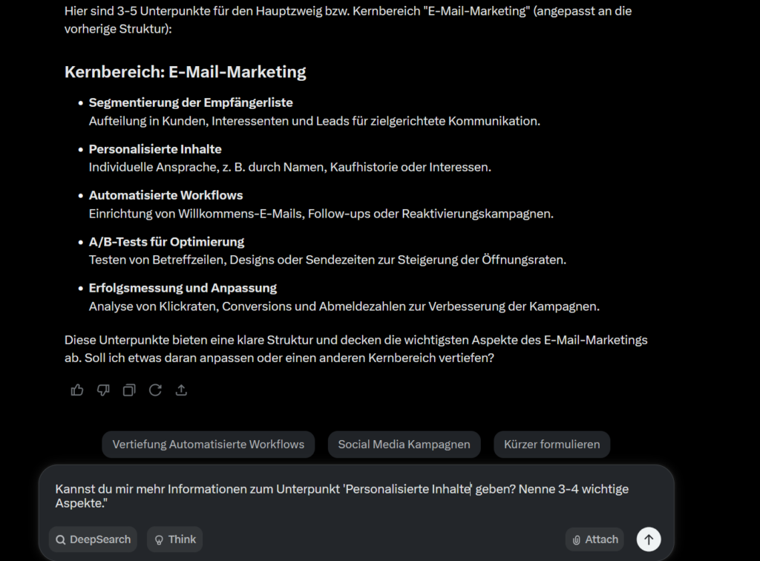Screen dimensions: 760x561
Task: Click into the message input text
Action: 342,496
